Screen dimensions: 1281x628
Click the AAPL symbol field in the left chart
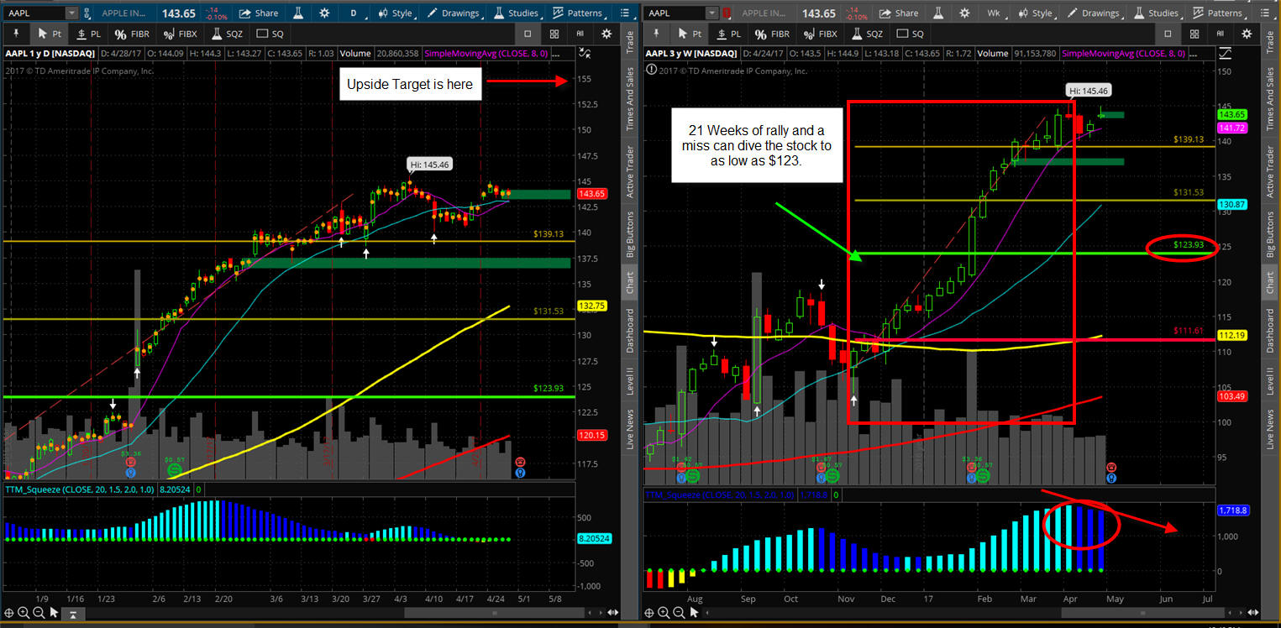coord(34,13)
